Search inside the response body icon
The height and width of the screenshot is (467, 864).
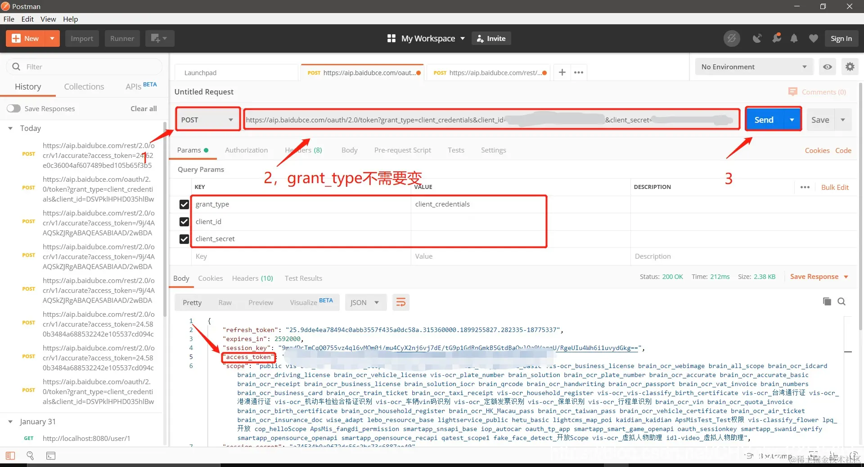841,301
